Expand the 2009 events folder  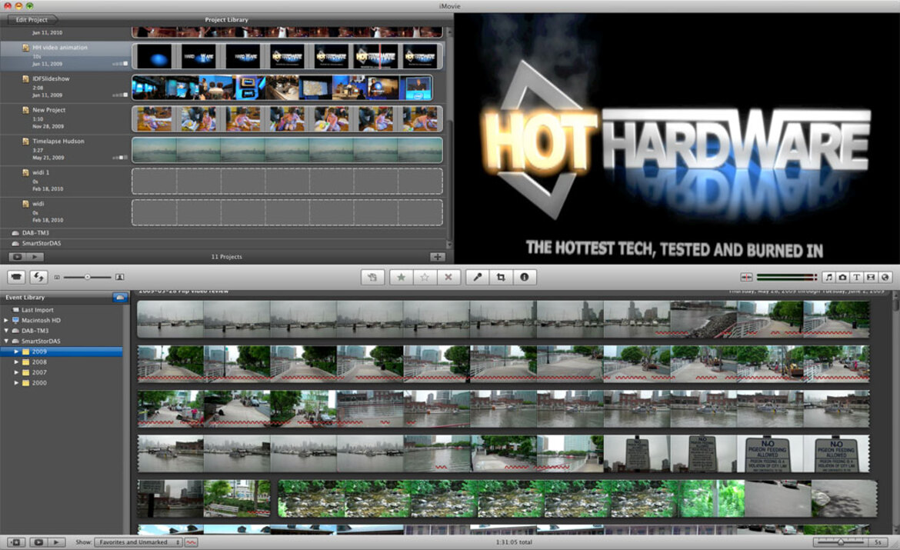tap(16, 352)
